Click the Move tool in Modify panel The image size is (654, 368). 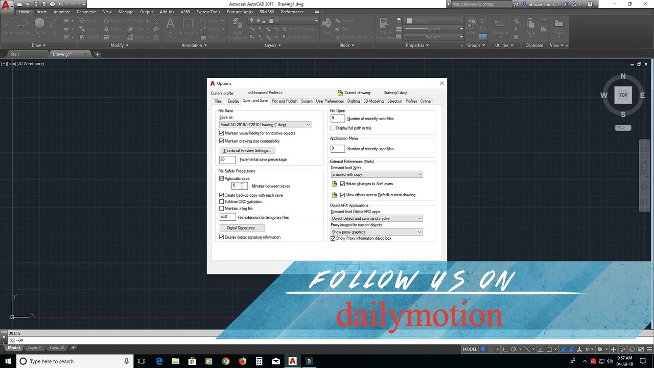pos(88,21)
